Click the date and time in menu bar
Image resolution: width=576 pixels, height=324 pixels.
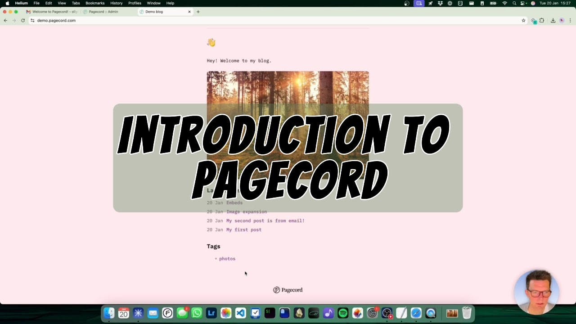click(555, 3)
